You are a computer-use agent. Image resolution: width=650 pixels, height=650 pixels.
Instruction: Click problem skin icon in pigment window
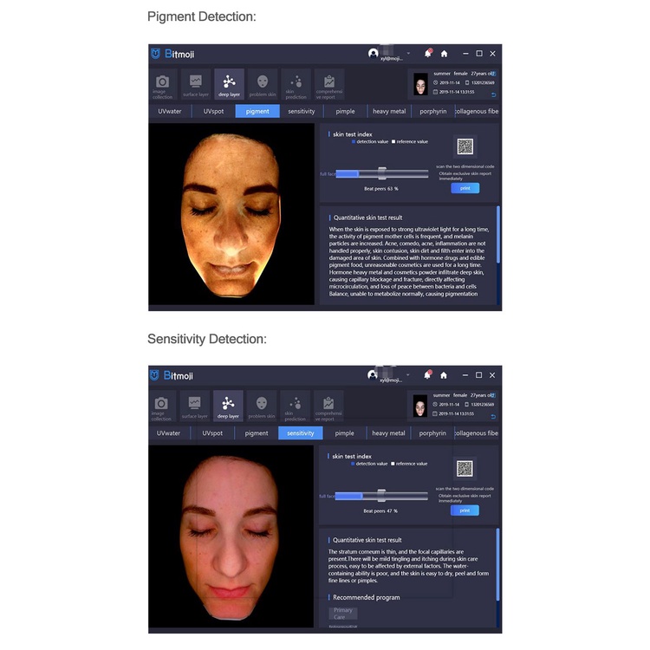(262, 85)
